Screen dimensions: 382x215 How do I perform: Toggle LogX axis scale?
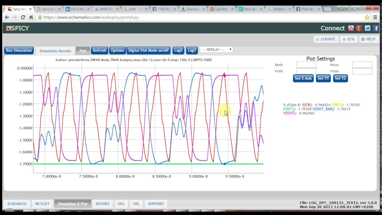(178, 50)
